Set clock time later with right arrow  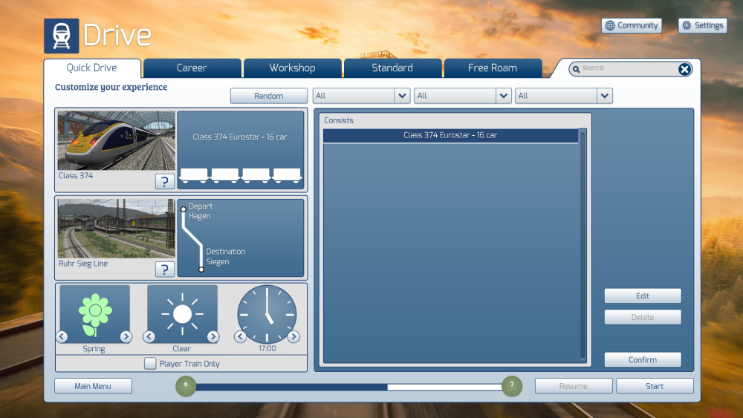click(x=293, y=336)
